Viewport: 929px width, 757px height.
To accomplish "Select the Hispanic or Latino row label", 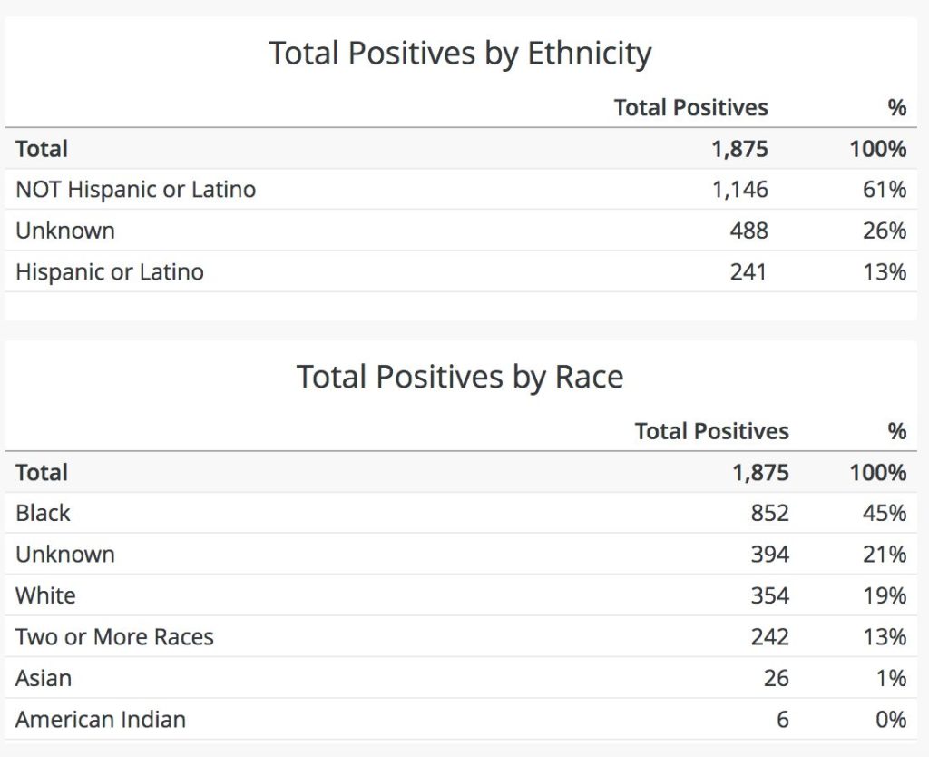I will (x=109, y=271).
